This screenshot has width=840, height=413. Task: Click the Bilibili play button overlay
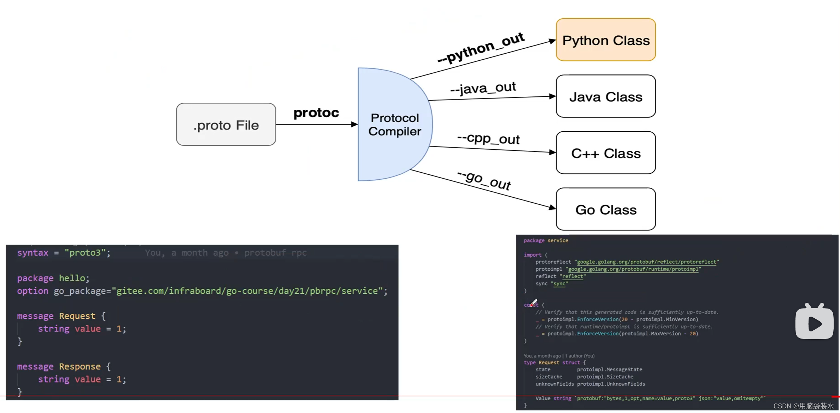point(814,321)
